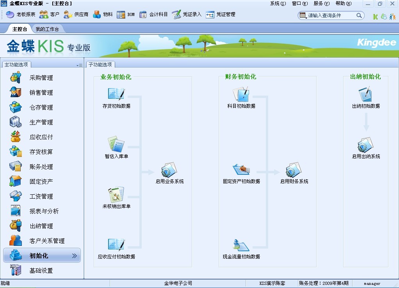The width and height of the screenshot is (399, 288).
Task: Expand the 初始化 double-chevron arrow
Action: 74,256
